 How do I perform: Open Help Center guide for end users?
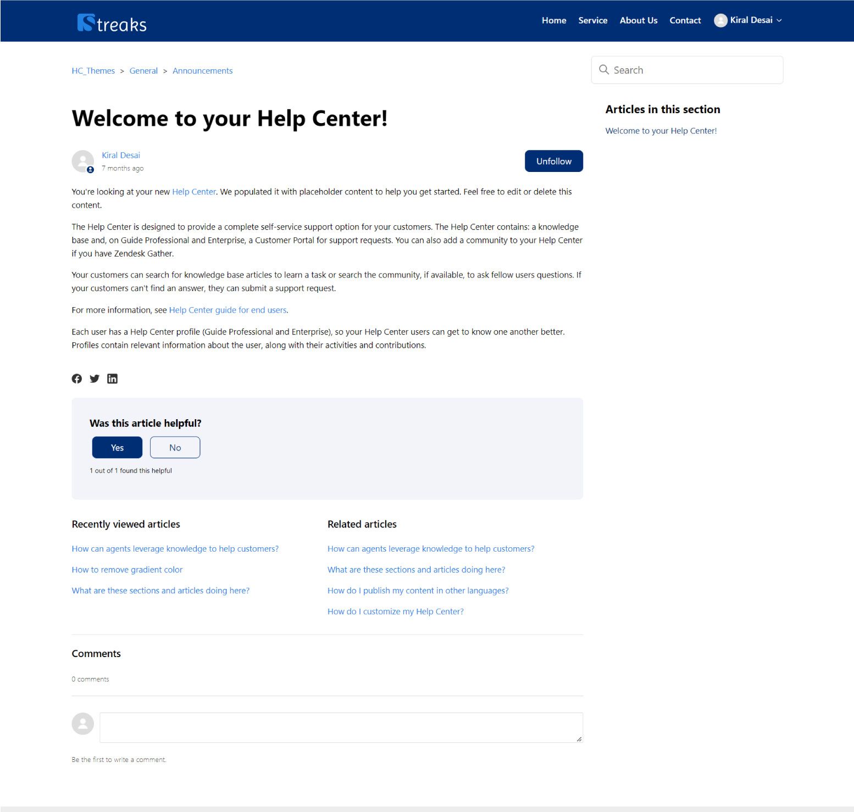pyautogui.click(x=228, y=310)
